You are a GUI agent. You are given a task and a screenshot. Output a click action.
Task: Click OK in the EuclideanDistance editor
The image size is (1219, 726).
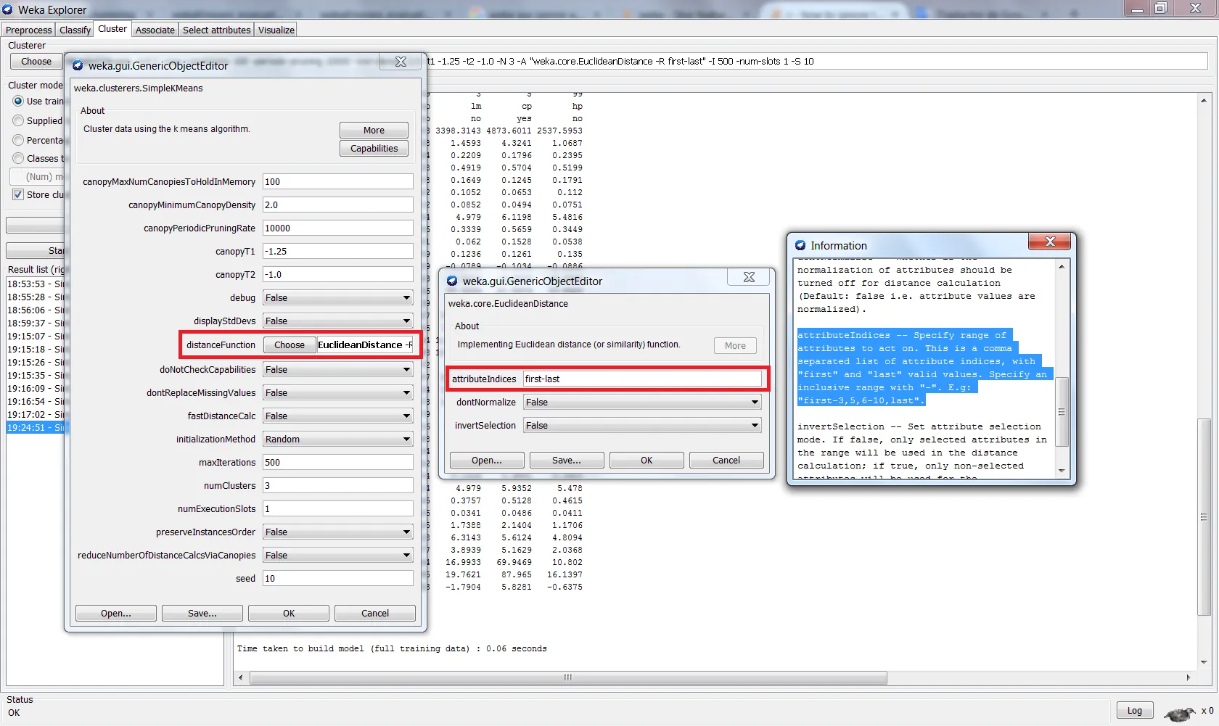(647, 460)
